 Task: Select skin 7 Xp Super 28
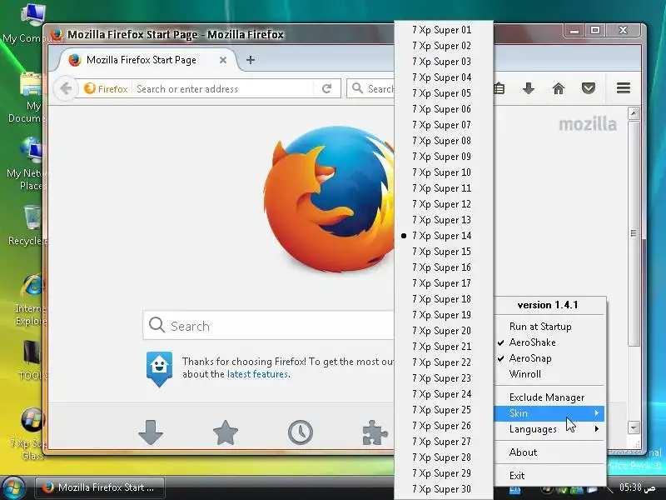pyautogui.click(x=444, y=457)
